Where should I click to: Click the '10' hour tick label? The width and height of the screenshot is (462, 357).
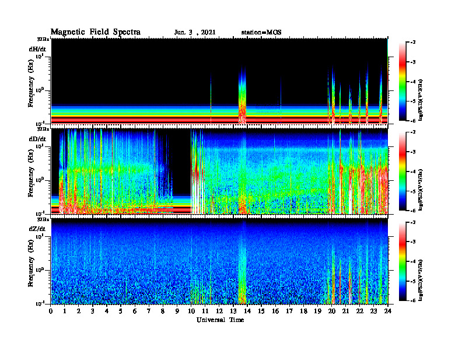tap(191, 311)
